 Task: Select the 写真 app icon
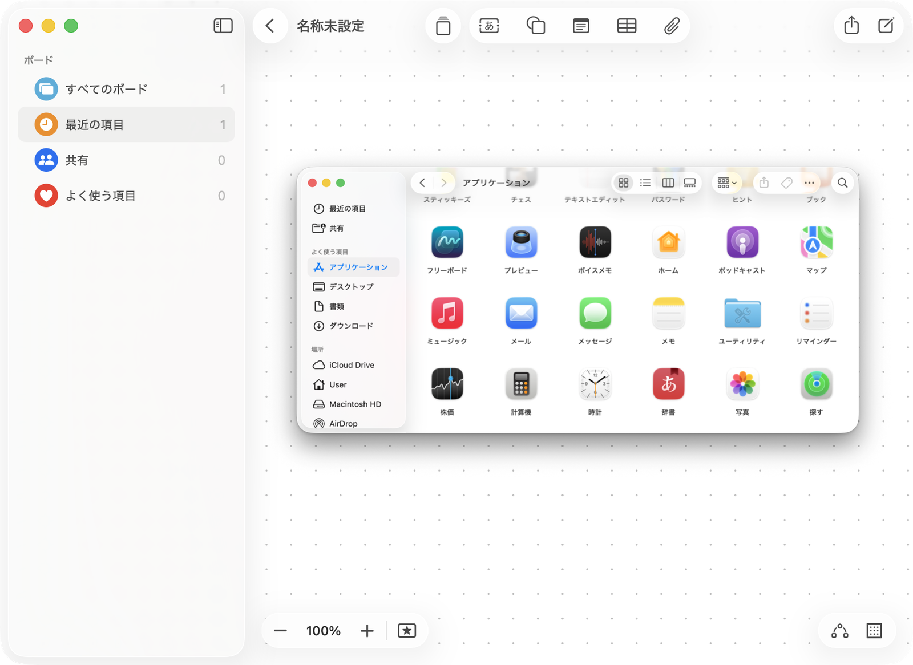(x=742, y=384)
